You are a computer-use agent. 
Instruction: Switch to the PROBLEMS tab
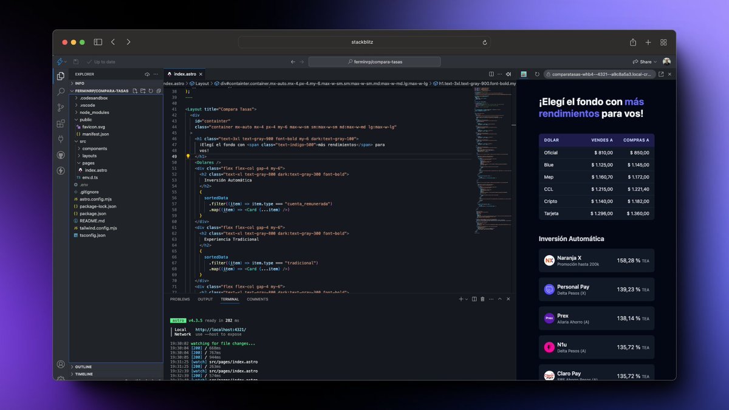[x=180, y=299]
